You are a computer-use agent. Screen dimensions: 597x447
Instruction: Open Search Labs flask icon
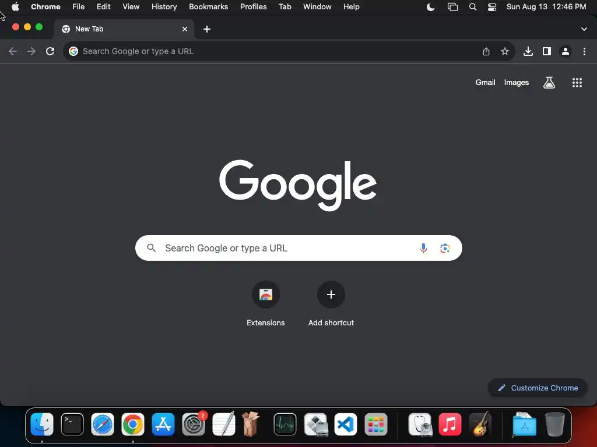pyautogui.click(x=549, y=83)
